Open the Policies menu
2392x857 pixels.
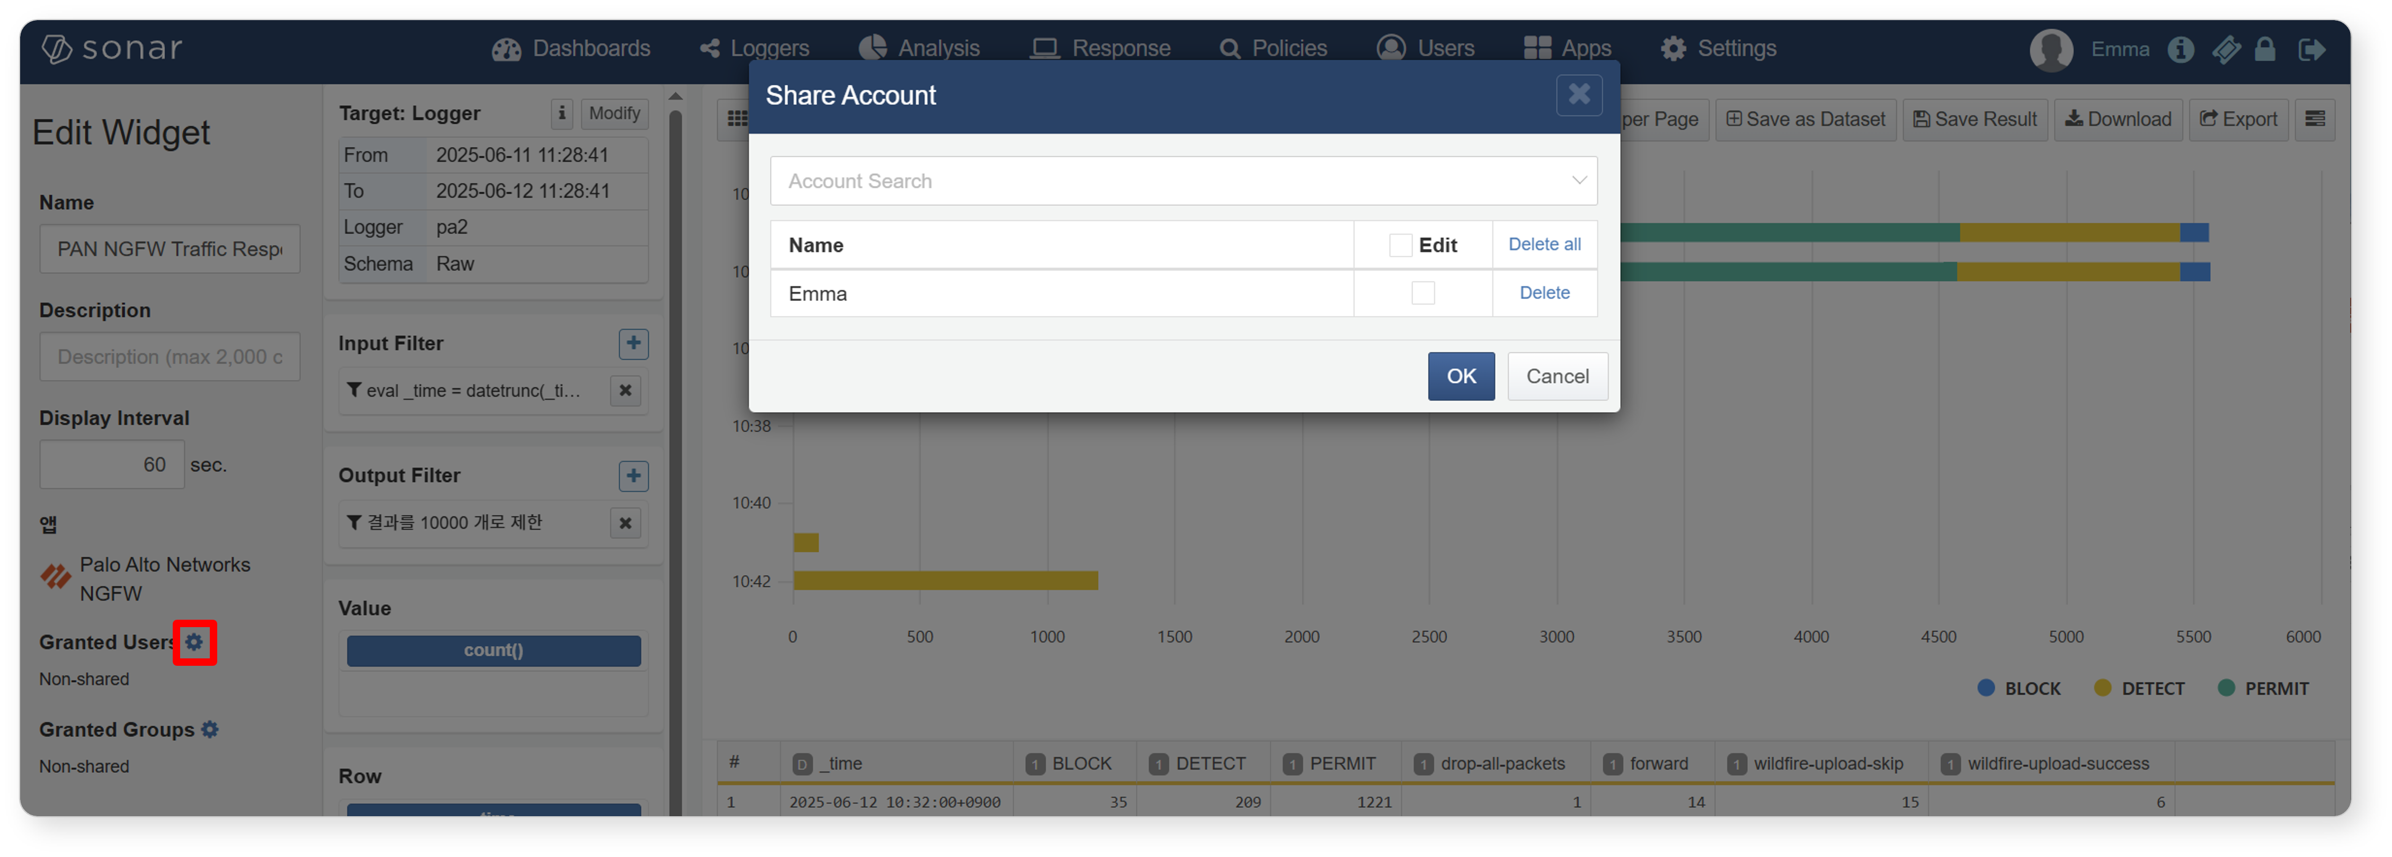click(1273, 48)
